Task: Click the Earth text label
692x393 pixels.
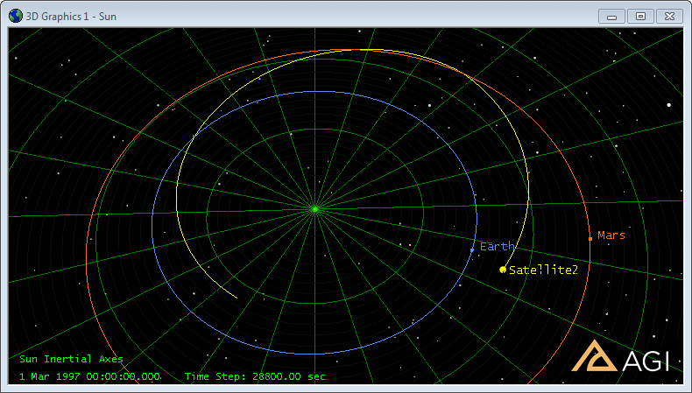Action: click(x=498, y=247)
